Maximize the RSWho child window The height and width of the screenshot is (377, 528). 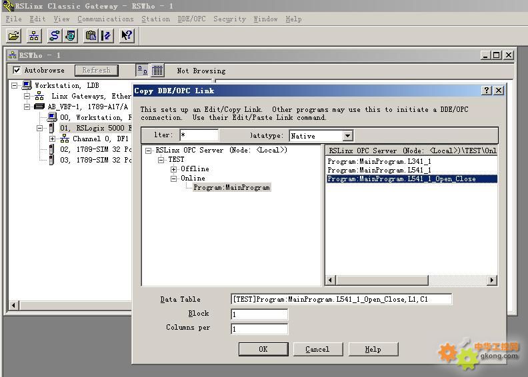pyautogui.click(x=497, y=55)
